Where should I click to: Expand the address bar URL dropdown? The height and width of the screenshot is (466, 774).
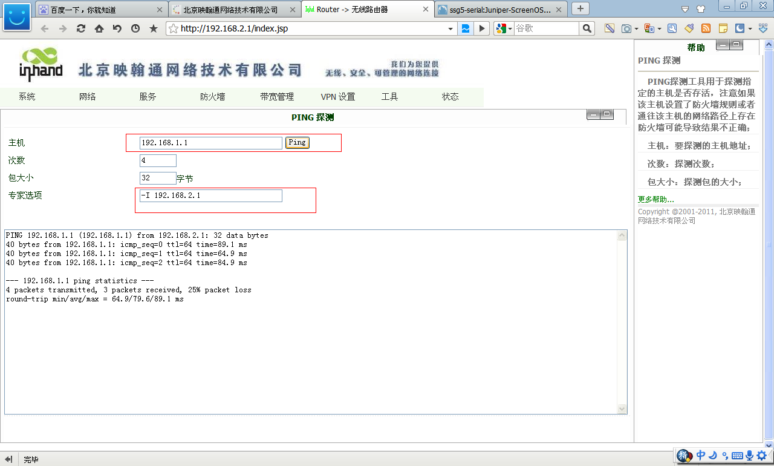coord(450,28)
